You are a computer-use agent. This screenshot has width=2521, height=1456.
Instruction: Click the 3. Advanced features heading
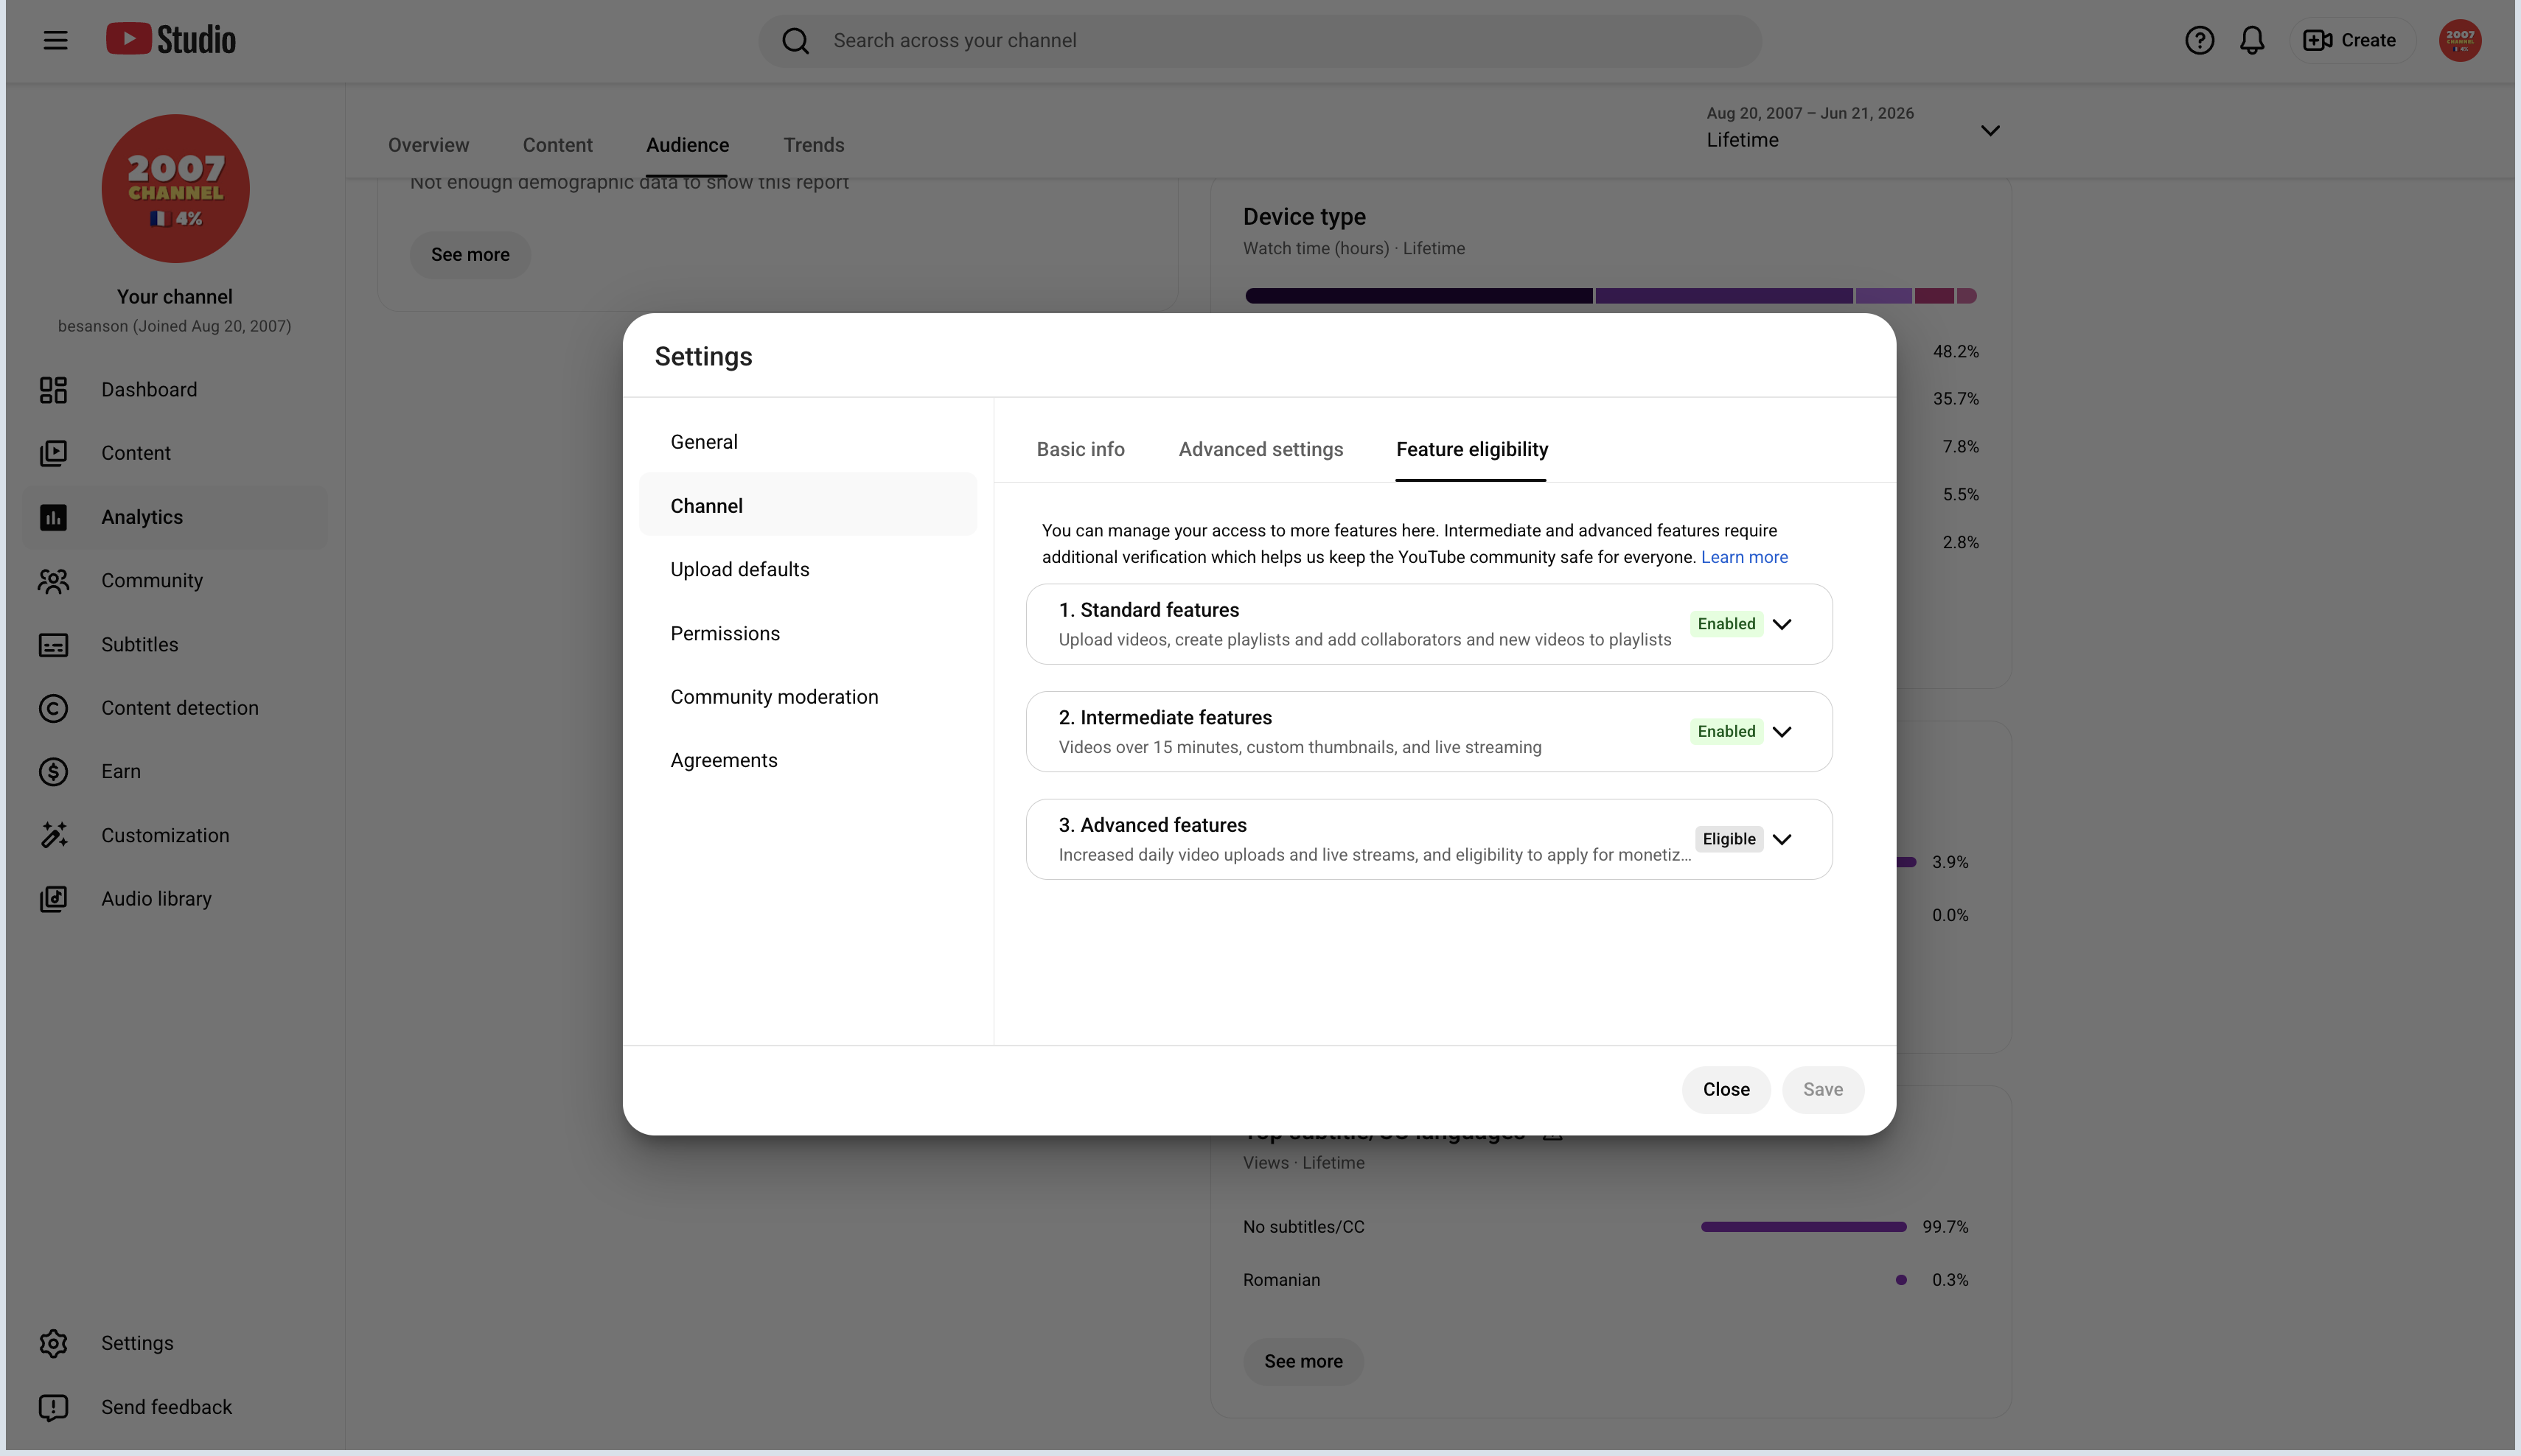pyautogui.click(x=1152, y=825)
